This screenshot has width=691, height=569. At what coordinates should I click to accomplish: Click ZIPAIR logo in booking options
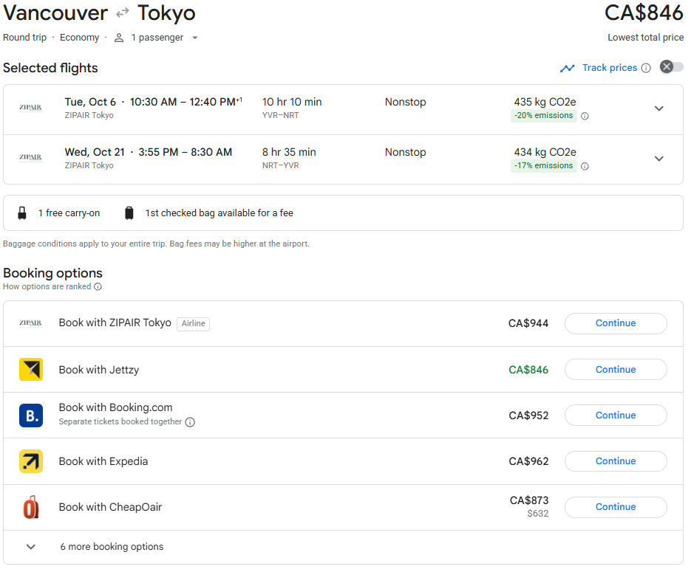pos(31,323)
